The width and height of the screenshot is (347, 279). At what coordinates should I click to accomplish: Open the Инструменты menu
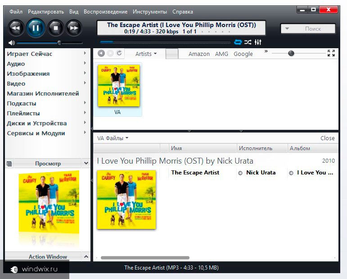[x=150, y=12]
